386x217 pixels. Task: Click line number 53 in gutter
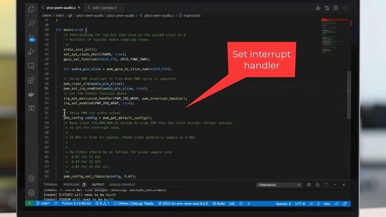point(46,98)
